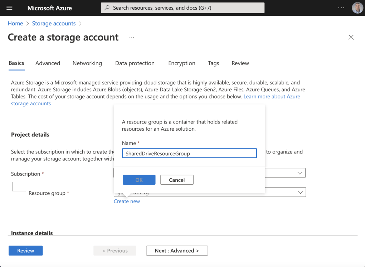Open the ellipsis beside page title
This screenshot has height=267, width=365.
pyautogui.click(x=132, y=37)
